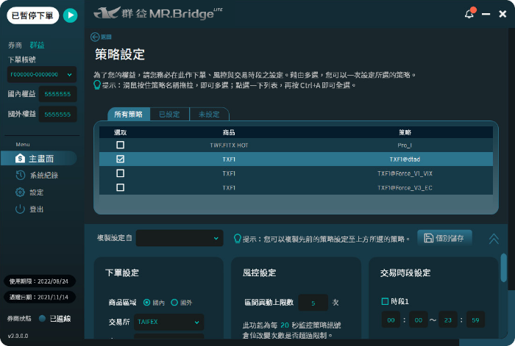The width and height of the screenshot is (515, 346).
Task: Click the green play button to start trading
Action: [x=70, y=15]
